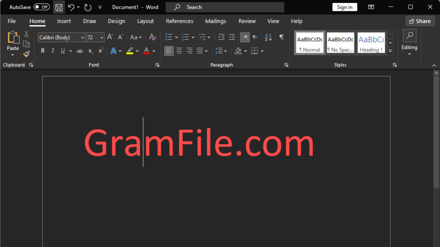440x247 pixels.
Task: Open the Layout tab
Action: tap(145, 21)
